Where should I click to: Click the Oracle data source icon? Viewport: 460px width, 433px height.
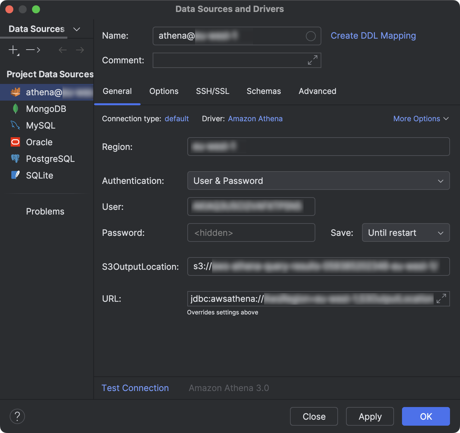click(15, 142)
